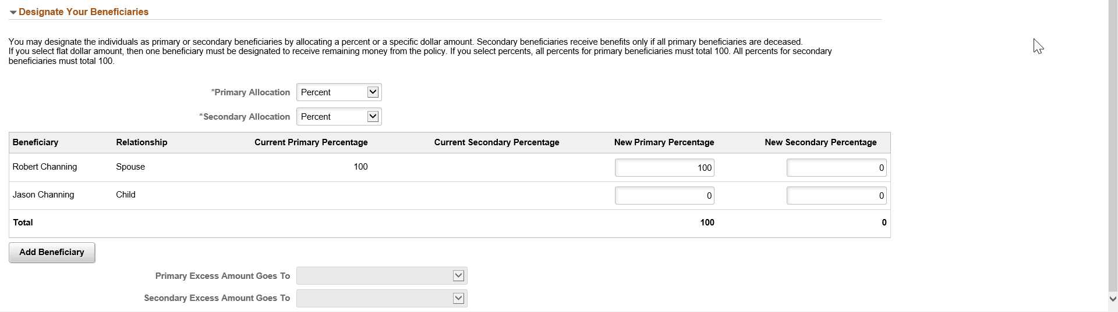Collapse the Designate Your Beneficiaries section
Viewport: 1118px width, 312px height.
[13, 12]
